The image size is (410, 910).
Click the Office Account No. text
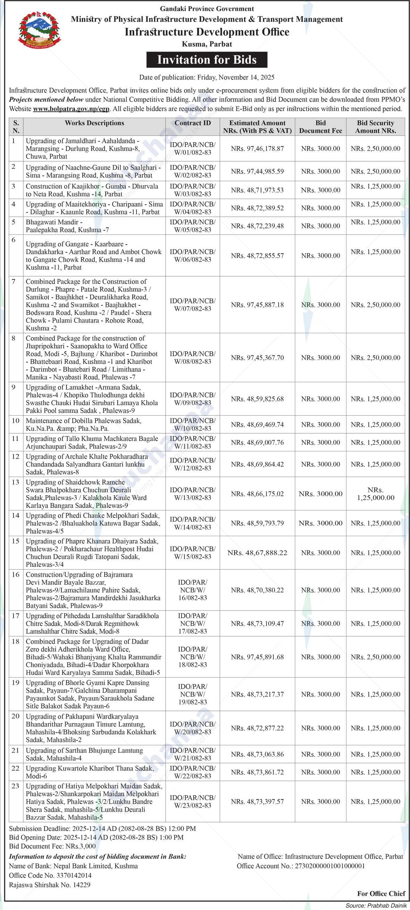click(301, 866)
